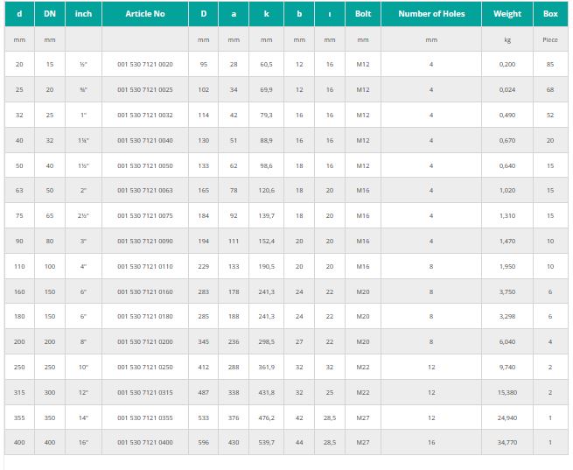Click the weight cell showing 0,200
This screenshot has width=573, height=470.
click(x=507, y=65)
